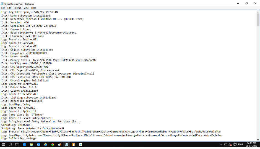Restore down the Notepad window
The height and width of the screenshot is (149, 260).
(246, 4)
